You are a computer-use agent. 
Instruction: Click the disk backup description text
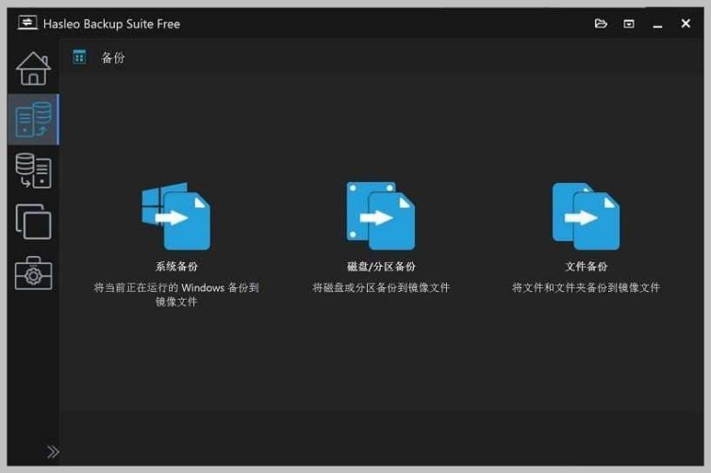[x=381, y=287]
